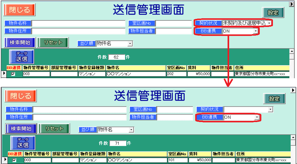Select the record row arrow beside room 101
Screen dimensions: 297x164
coord(4,160)
